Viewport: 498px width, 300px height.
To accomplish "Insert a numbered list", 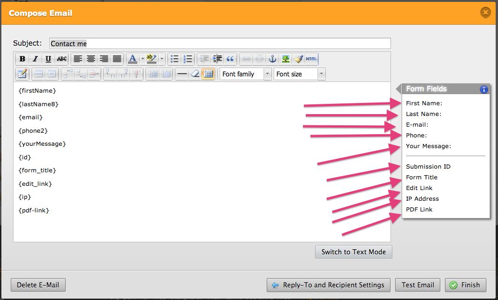I will pyautogui.click(x=188, y=59).
